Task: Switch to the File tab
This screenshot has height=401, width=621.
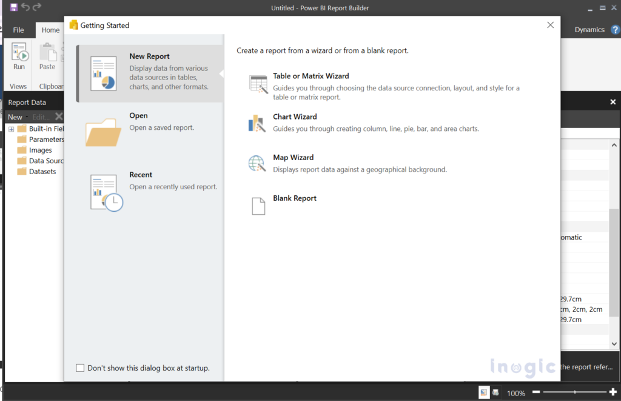Action: click(x=18, y=29)
